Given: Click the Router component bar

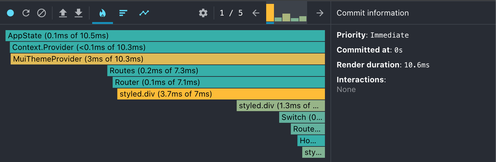Looking at the screenshot, I should [x=218, y=82].
